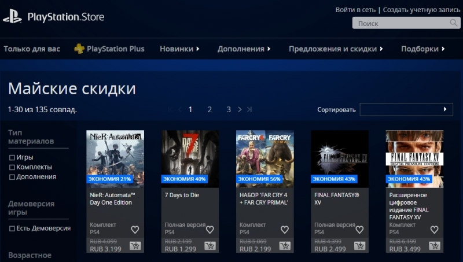Image resolution: width=463 pixels, height=262 pixels.
Task: Expand the Дополнения navigation menu
Action: [x=244, y=49]
